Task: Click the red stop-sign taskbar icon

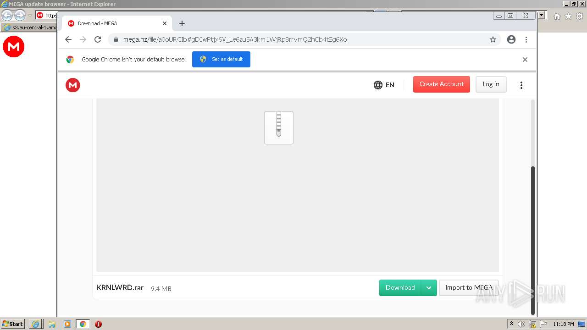Action: click(x=98, y=324)
